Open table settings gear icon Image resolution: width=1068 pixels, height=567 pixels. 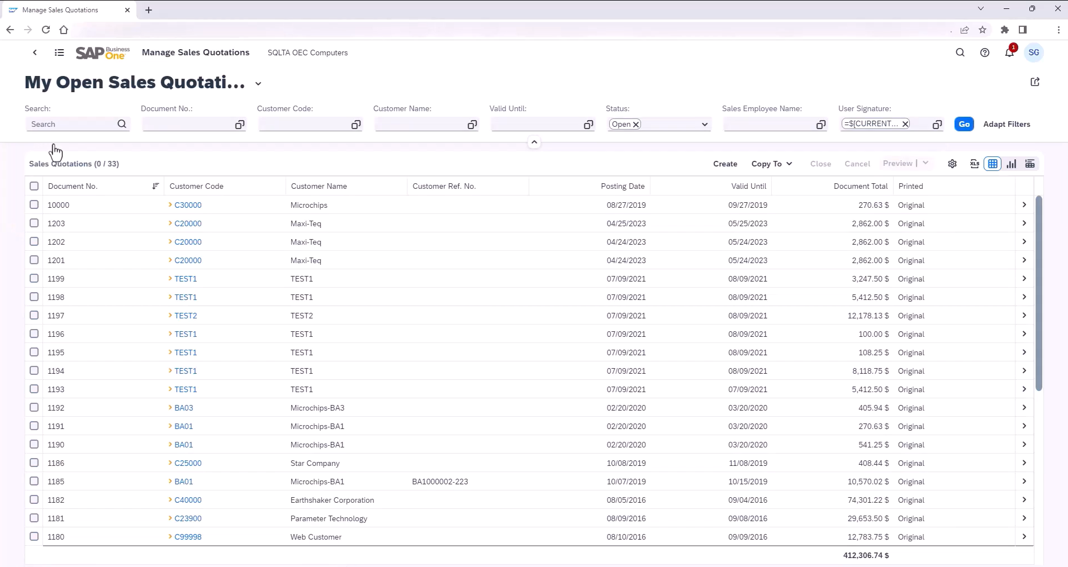point(952,164)
